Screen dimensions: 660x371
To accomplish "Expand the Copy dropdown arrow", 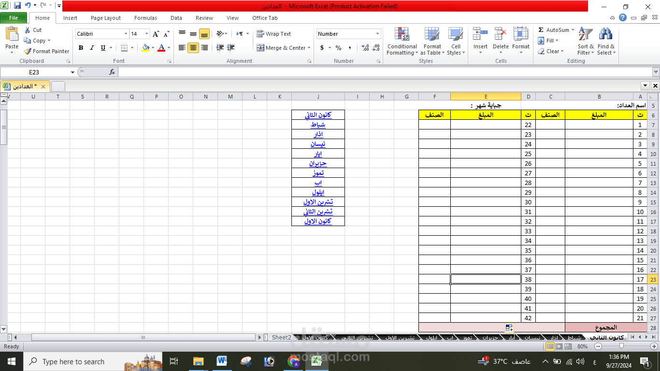I will (49, 41).
